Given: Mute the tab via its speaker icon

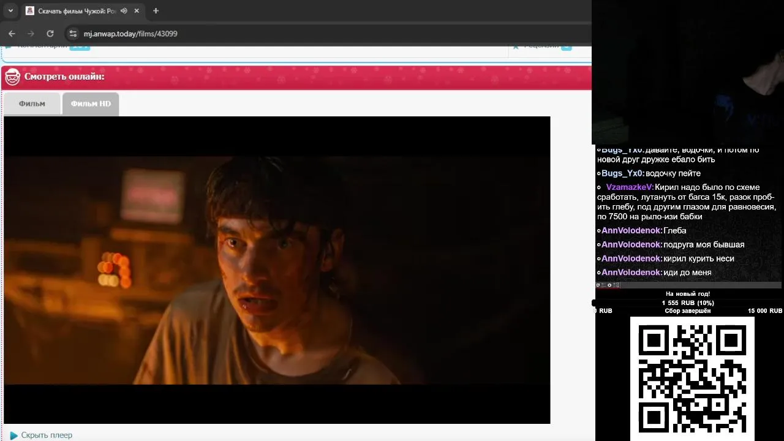Looking at the screenshot, I should [124, 11].
